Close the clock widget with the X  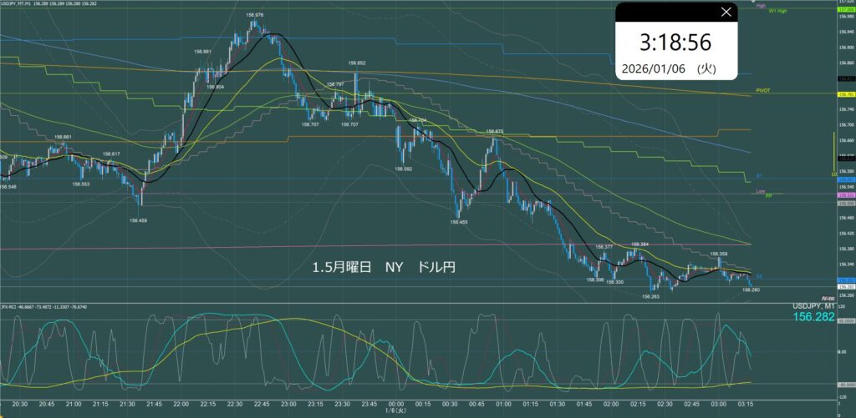pyautogui.click(x=726, y=12)
